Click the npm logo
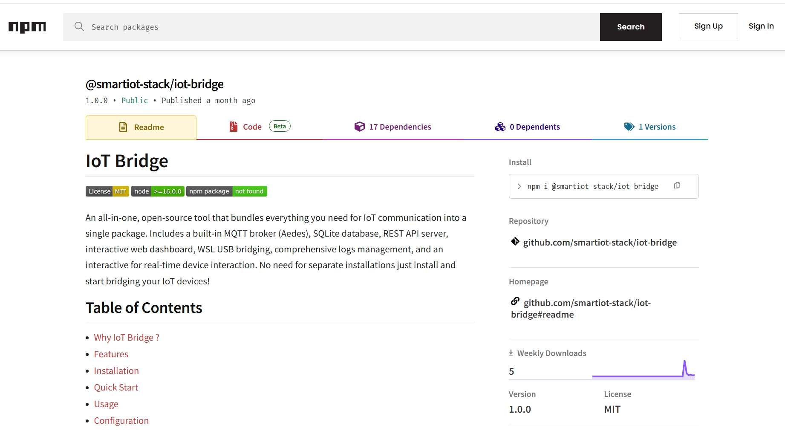The width and height of the screenshot is (785, 431). tap(27, 27)
